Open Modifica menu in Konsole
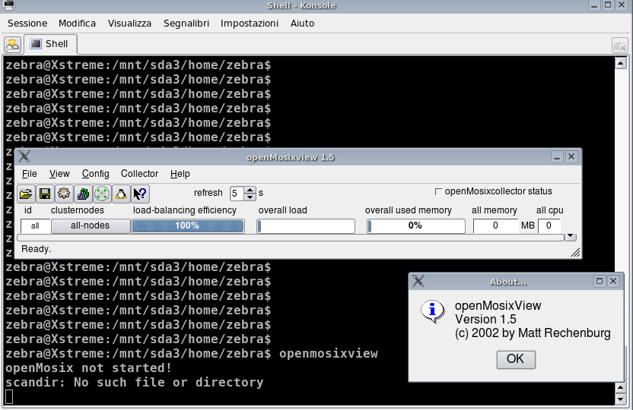 coord(77,24)
